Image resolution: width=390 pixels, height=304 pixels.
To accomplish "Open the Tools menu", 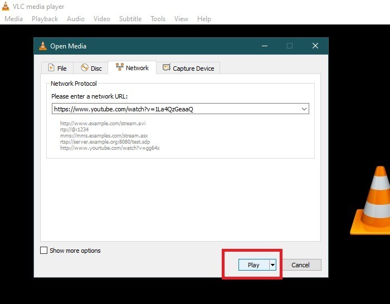I will pyautogui.click(x=158, y=19).
